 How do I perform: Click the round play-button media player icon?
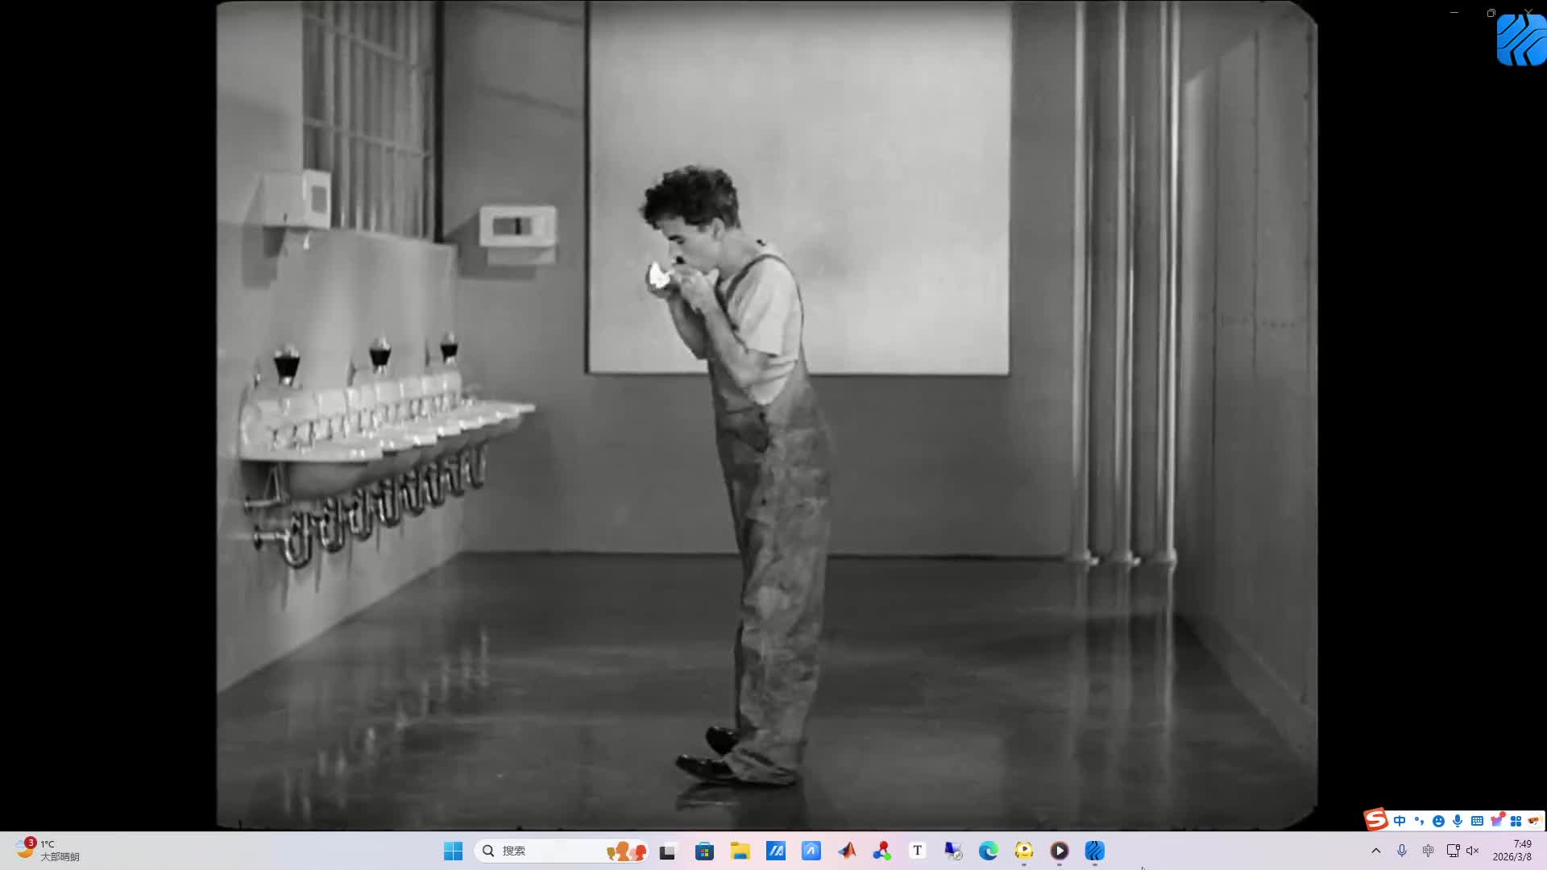[x=1059, y=851]
